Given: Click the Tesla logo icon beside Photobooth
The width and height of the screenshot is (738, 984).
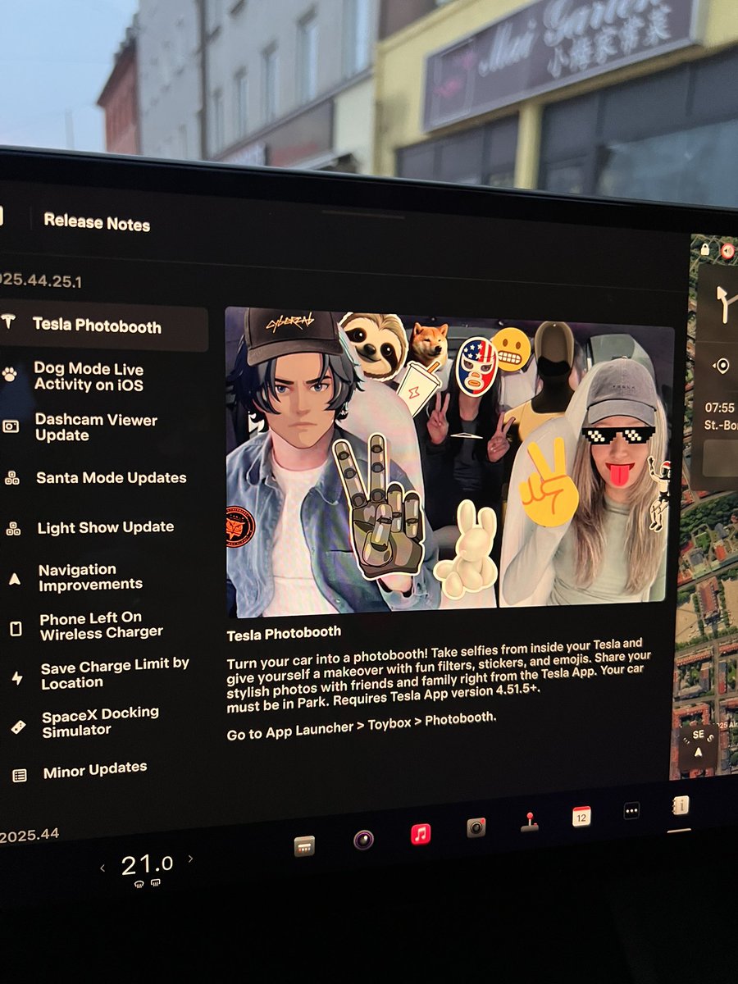Looking at the screenshot, I should 9,321.
